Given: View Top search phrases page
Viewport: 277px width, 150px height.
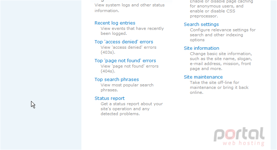Looking at the screenshot, I should pyautogui.click(x=117, y=80).
